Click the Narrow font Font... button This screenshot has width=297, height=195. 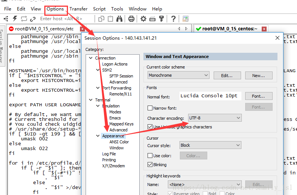coord(259,107)
